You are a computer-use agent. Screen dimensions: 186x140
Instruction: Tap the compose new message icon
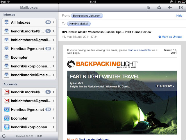181,8
